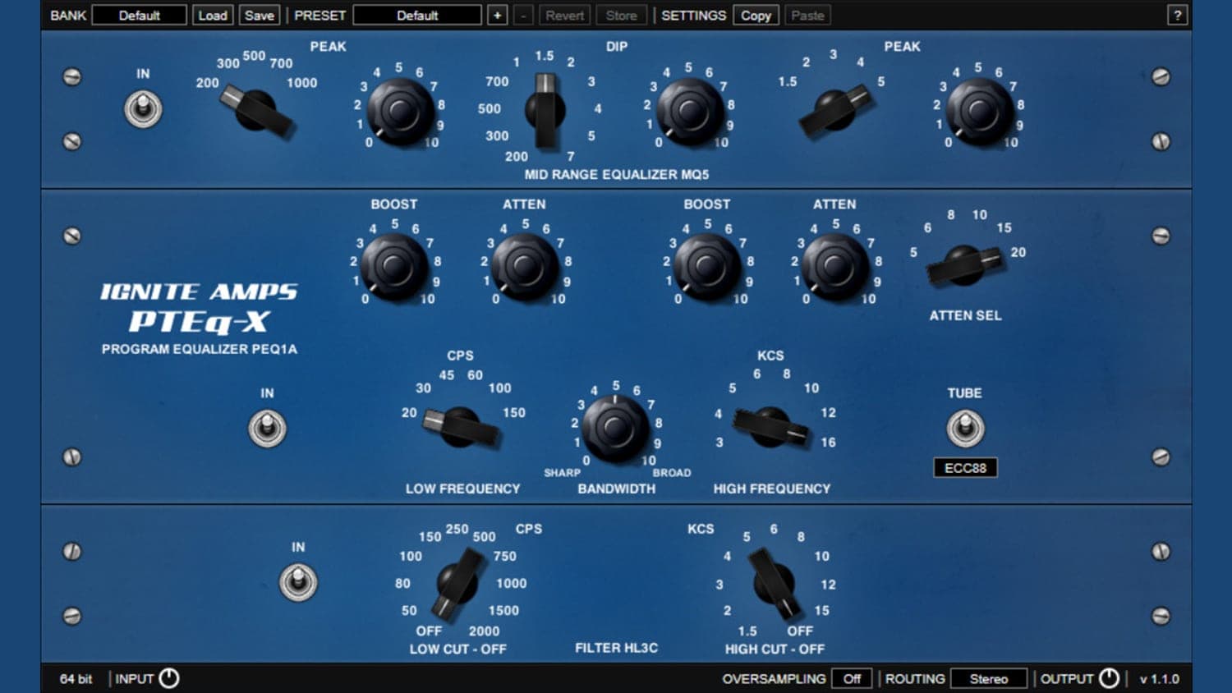Image resolution: width=1232 pixels, height=693 pixels.
Task: Click the SETTINGS label in top bar
Action: 693,15
